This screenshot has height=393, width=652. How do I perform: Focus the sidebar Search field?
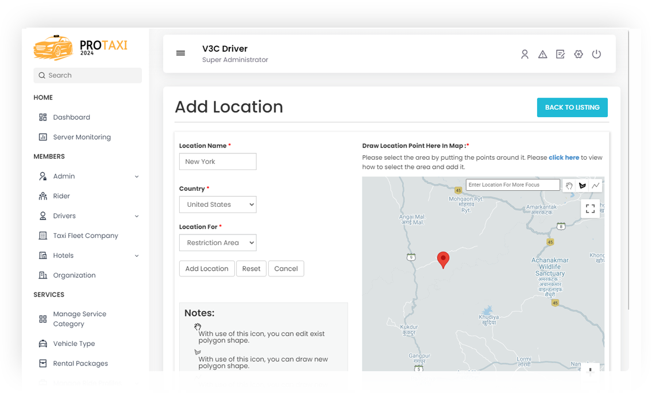[88, 75]
